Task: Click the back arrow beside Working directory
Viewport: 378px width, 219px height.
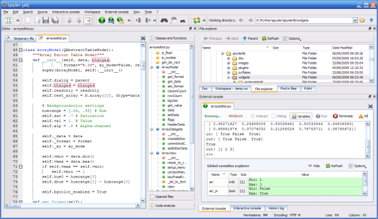Action: click(241, 20)
